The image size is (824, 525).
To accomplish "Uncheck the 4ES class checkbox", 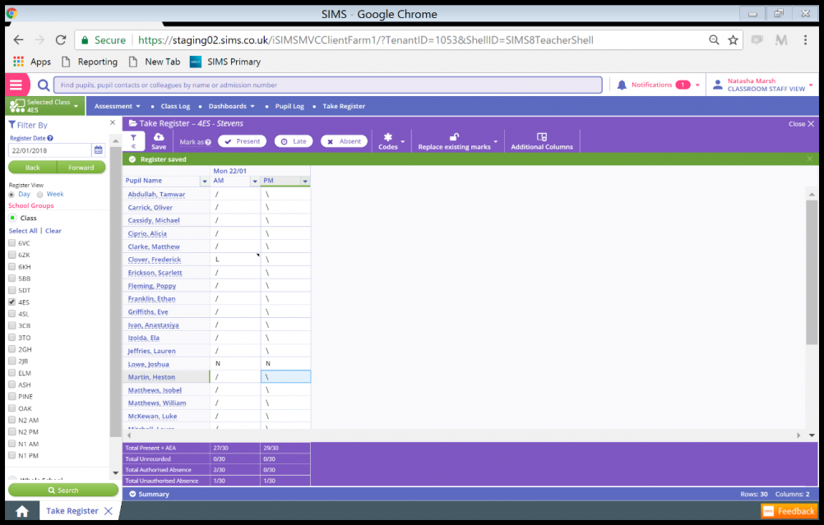I will click(x=12, y=302).
